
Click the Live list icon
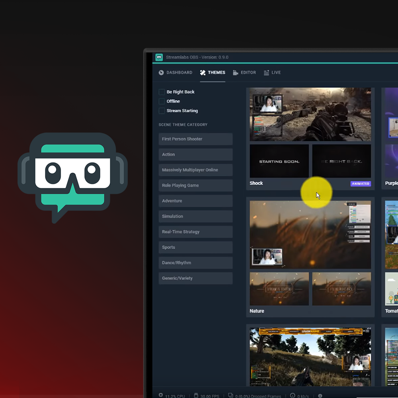coord(265,72)
